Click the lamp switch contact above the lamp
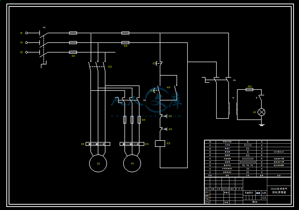 tap(261, 97)
